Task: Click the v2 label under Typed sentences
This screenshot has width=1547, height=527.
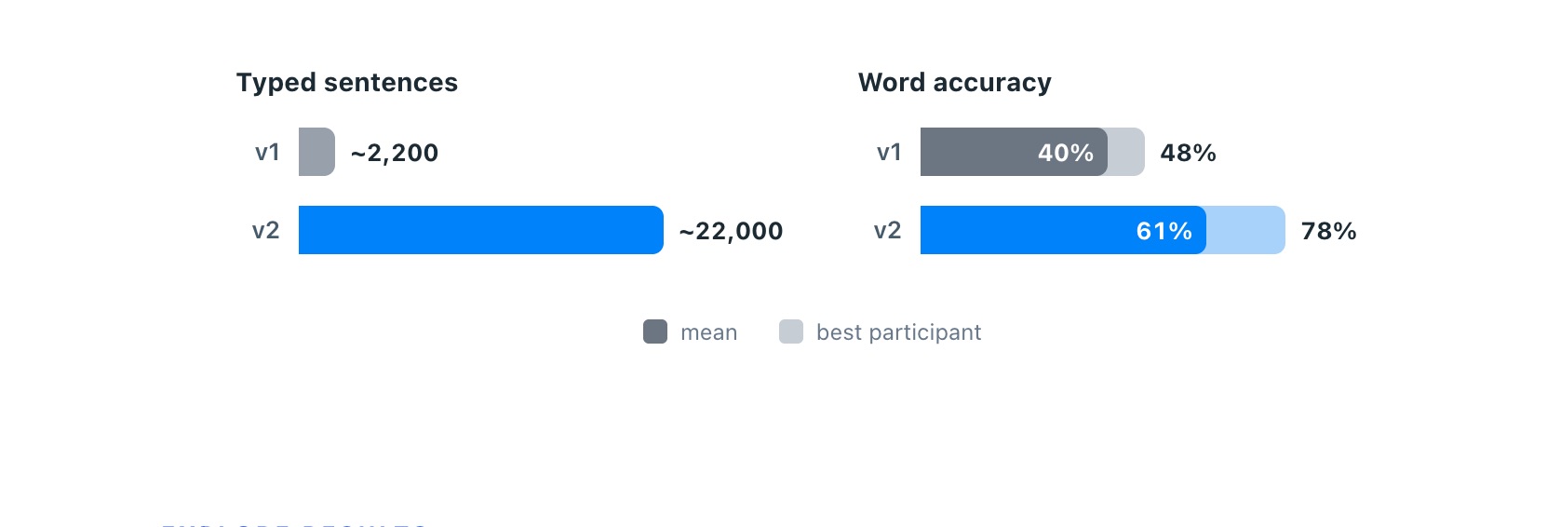Action: [266, 231]
